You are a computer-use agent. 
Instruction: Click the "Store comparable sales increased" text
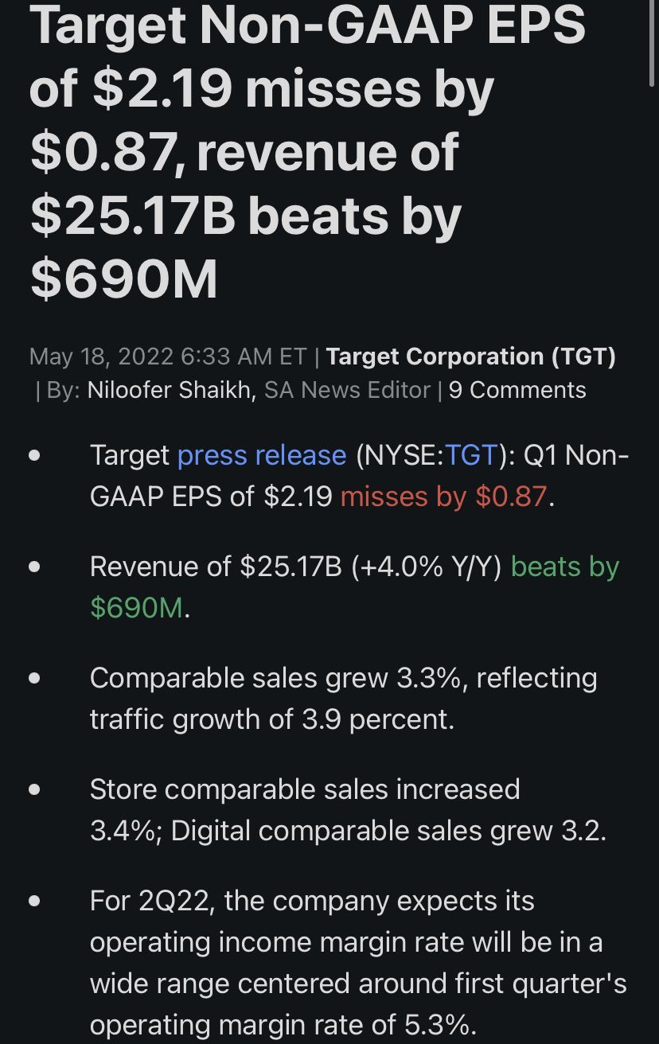305,789
